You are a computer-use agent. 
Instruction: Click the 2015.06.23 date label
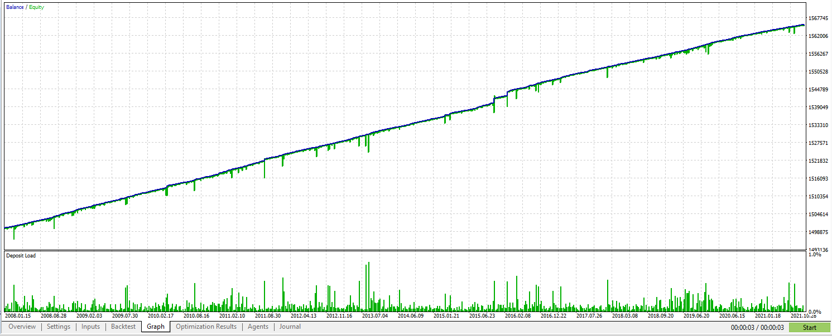point(482,316)
